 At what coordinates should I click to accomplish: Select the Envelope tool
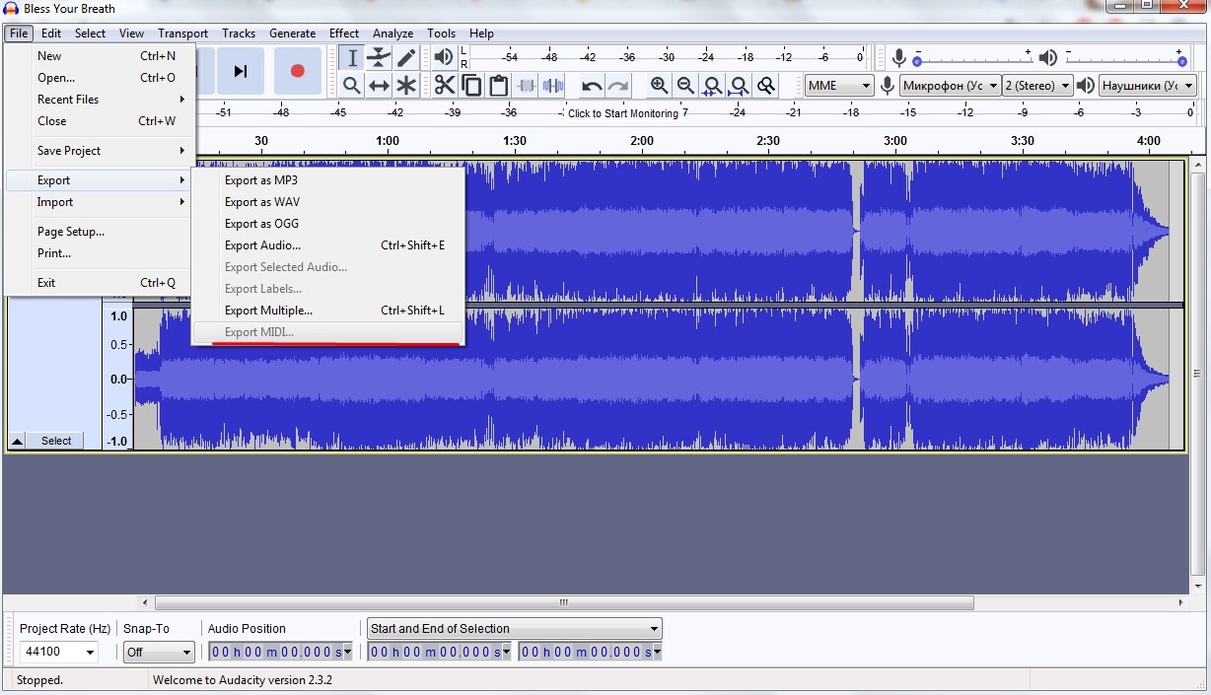(x=379, y=58)
